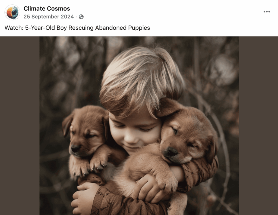Open the boy with puppies photo

click(139, 126)
